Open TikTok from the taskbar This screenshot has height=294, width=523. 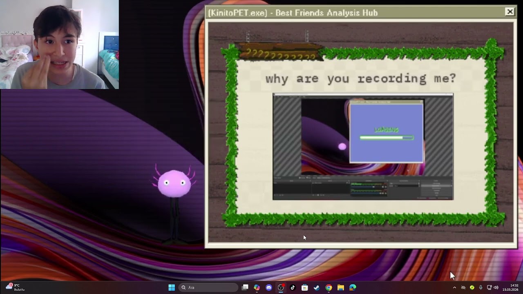pos(293,287)
